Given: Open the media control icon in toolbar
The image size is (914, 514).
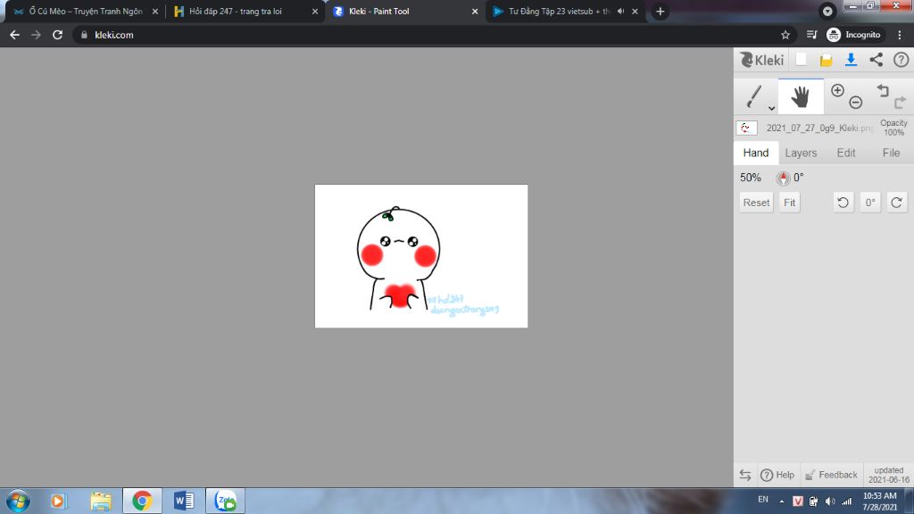Looking at the screenshot, I should (811, 35).
